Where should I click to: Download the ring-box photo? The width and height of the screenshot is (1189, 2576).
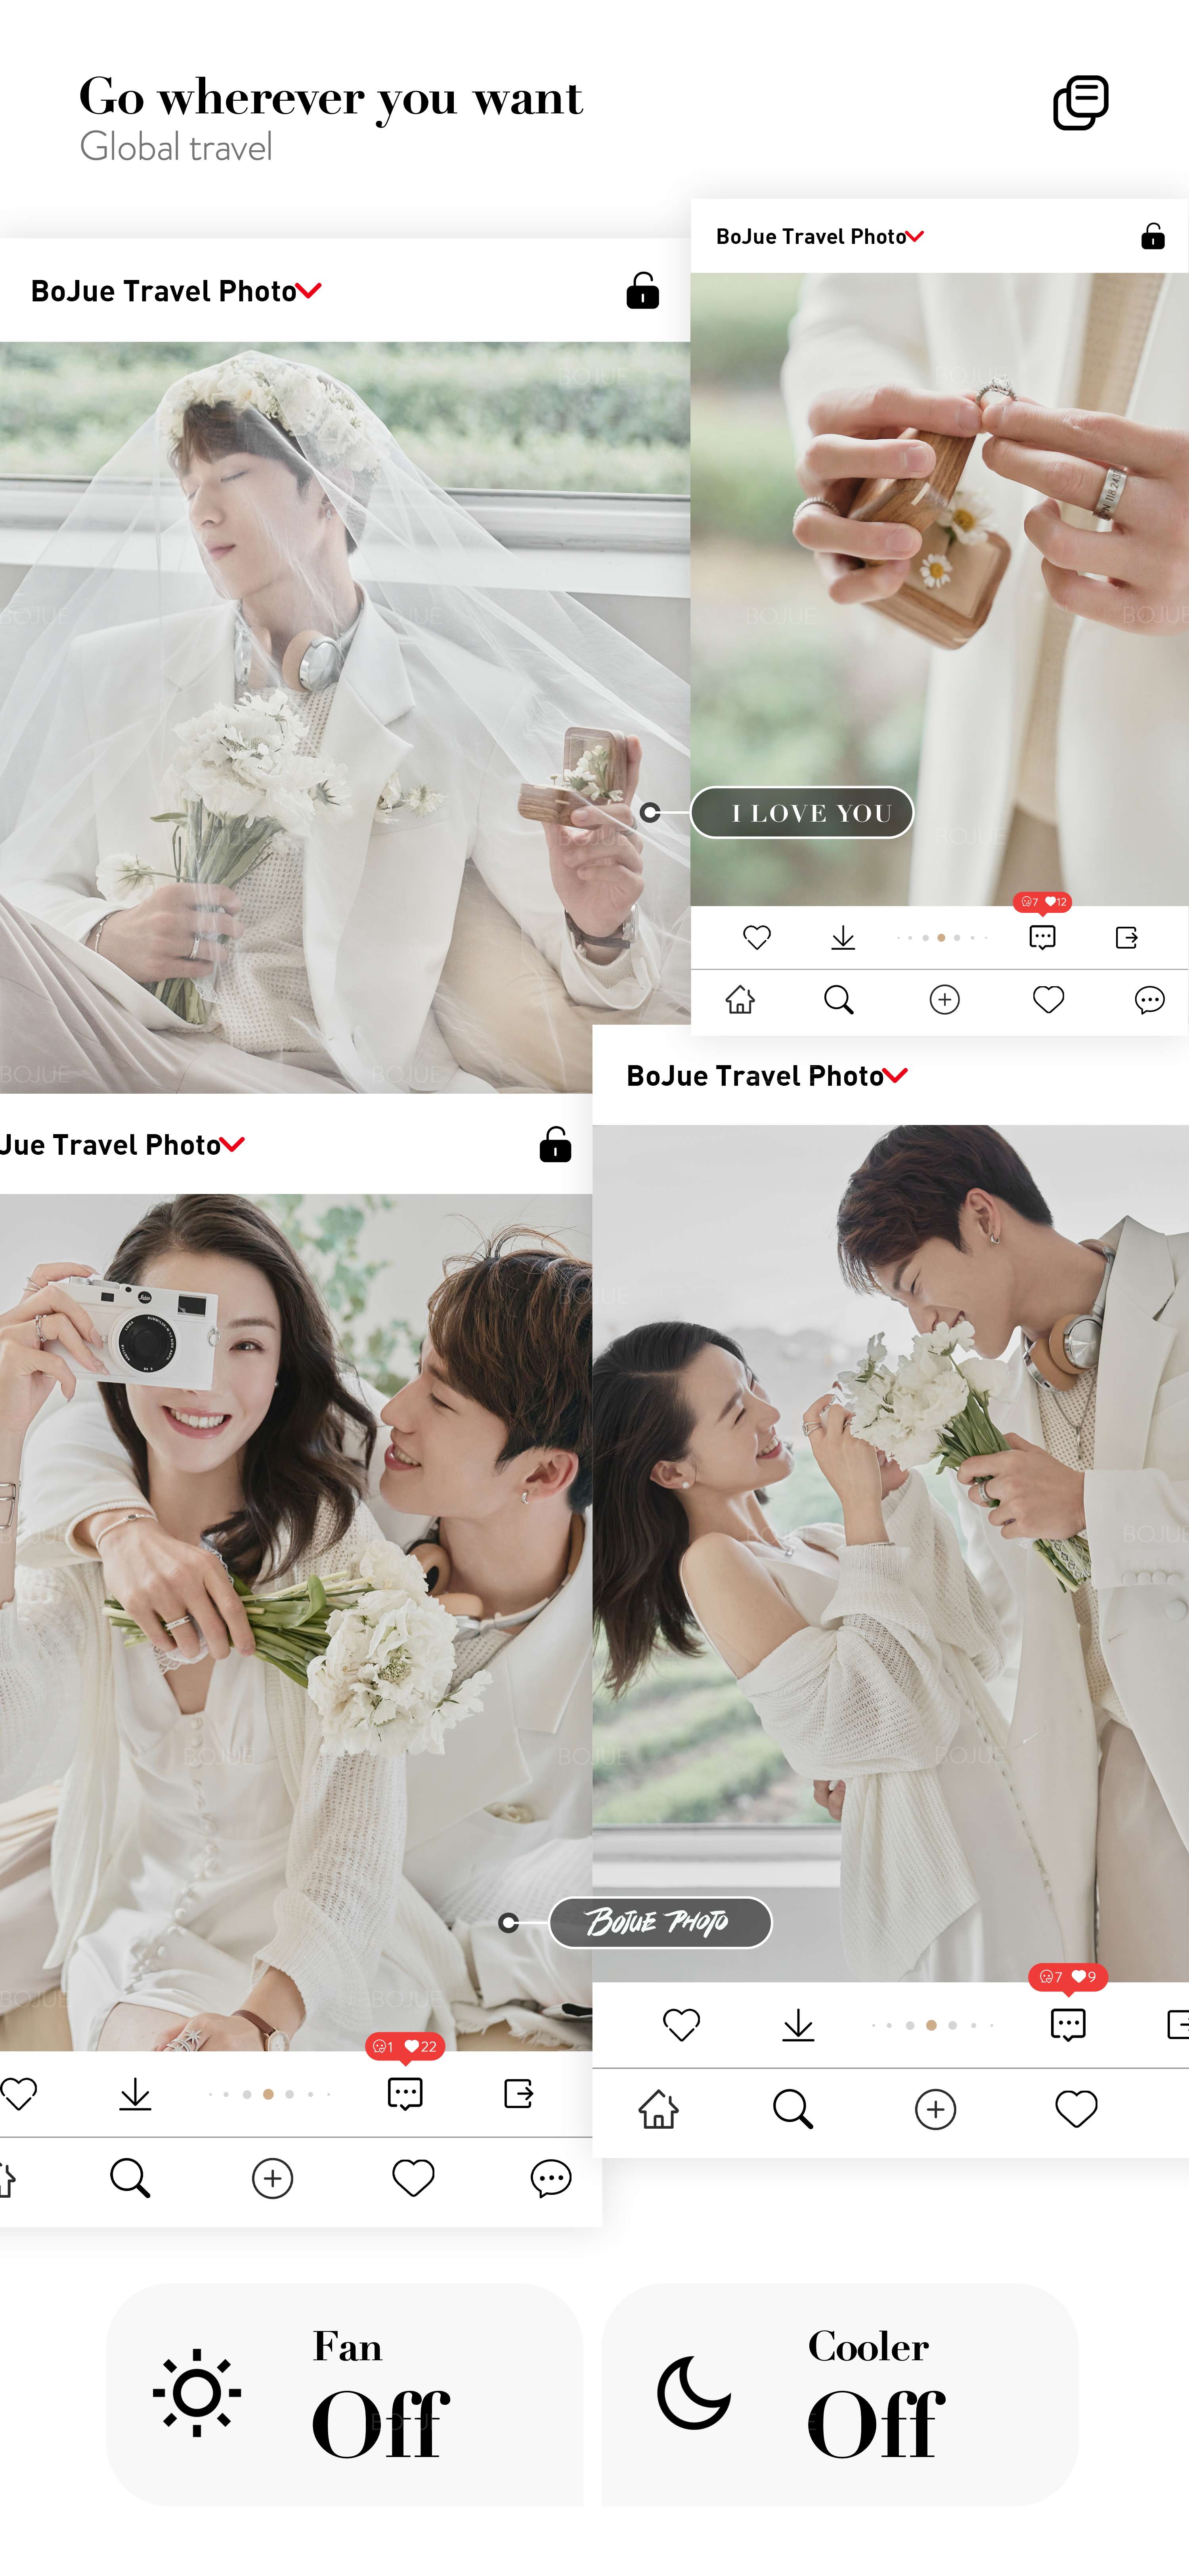(843, 937)
